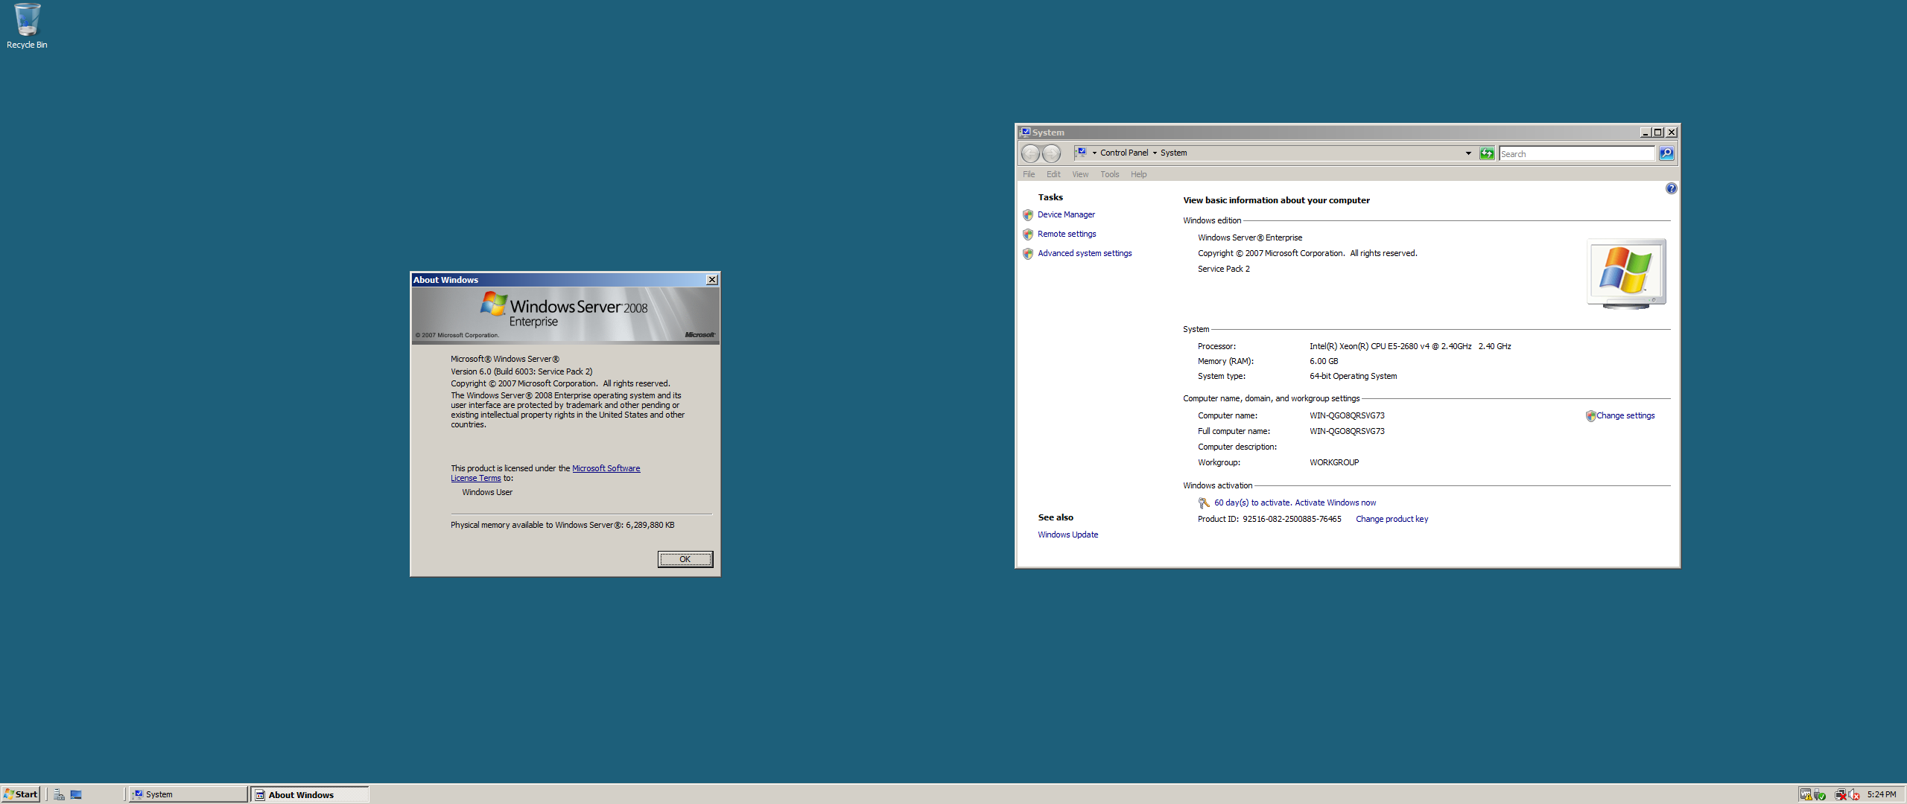This screenshot has width=1907, height=804.
Task: Open the File menu
Action: pos(1029,174)
